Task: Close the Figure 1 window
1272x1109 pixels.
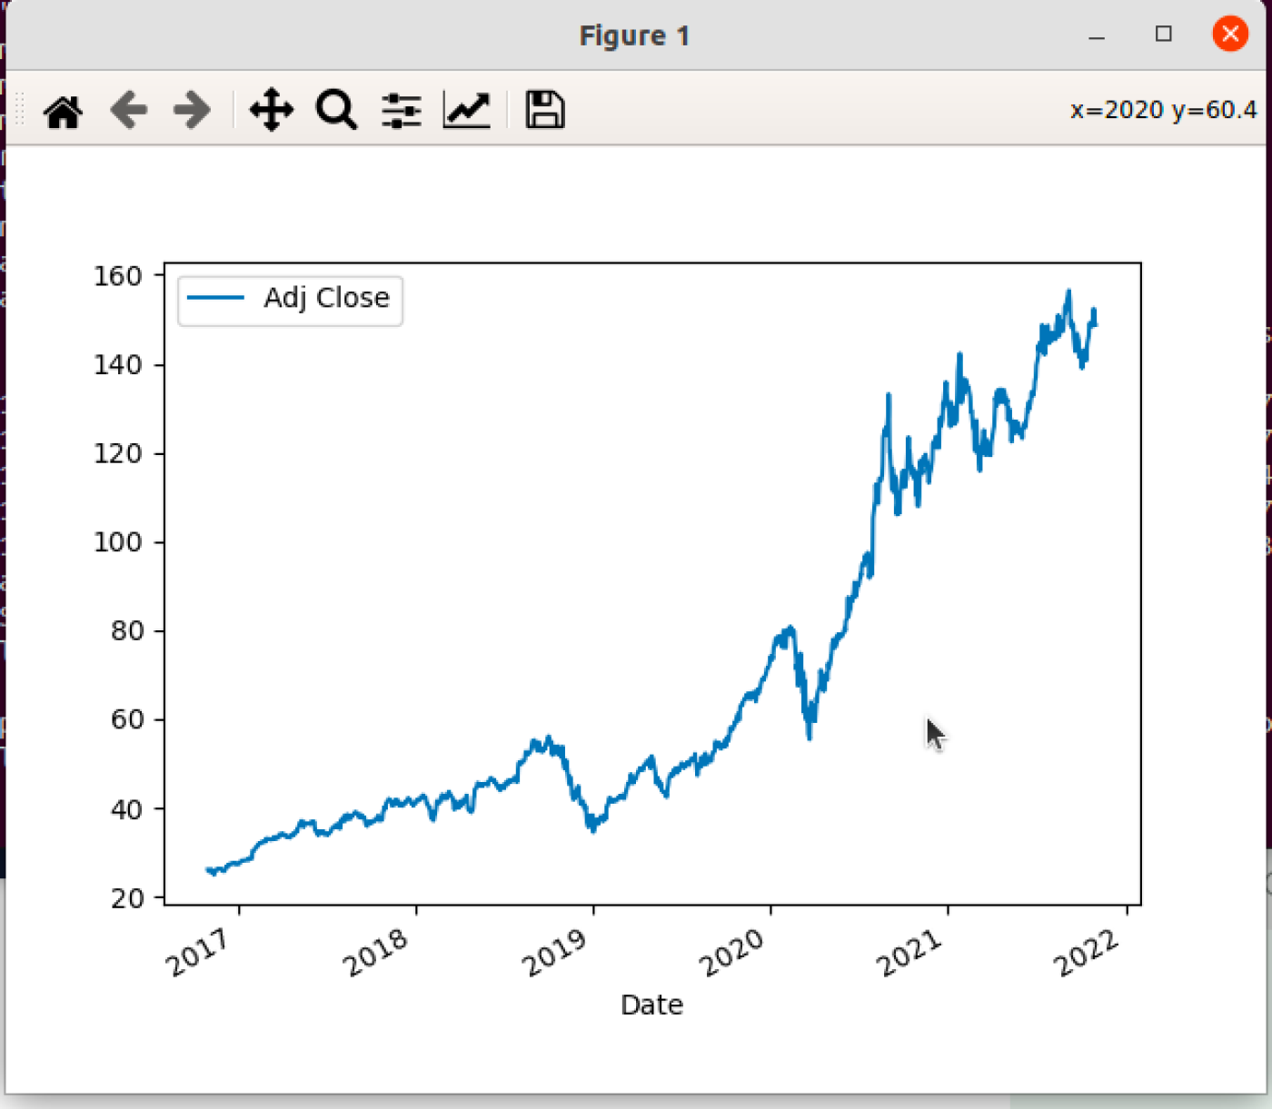Action: coord(1230,35)
